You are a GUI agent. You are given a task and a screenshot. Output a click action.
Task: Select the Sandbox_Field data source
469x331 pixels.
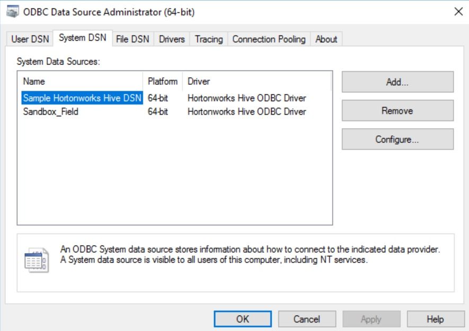pyautogui.click(x=51, y=111)
